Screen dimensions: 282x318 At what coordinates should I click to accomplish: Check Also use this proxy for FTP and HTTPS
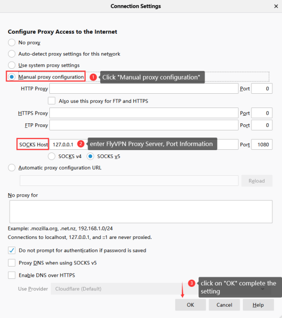point(51,101)
